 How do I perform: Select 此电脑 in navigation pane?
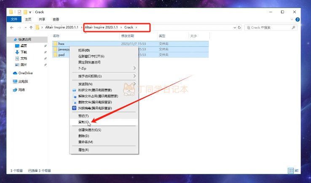tap(23, 81)
